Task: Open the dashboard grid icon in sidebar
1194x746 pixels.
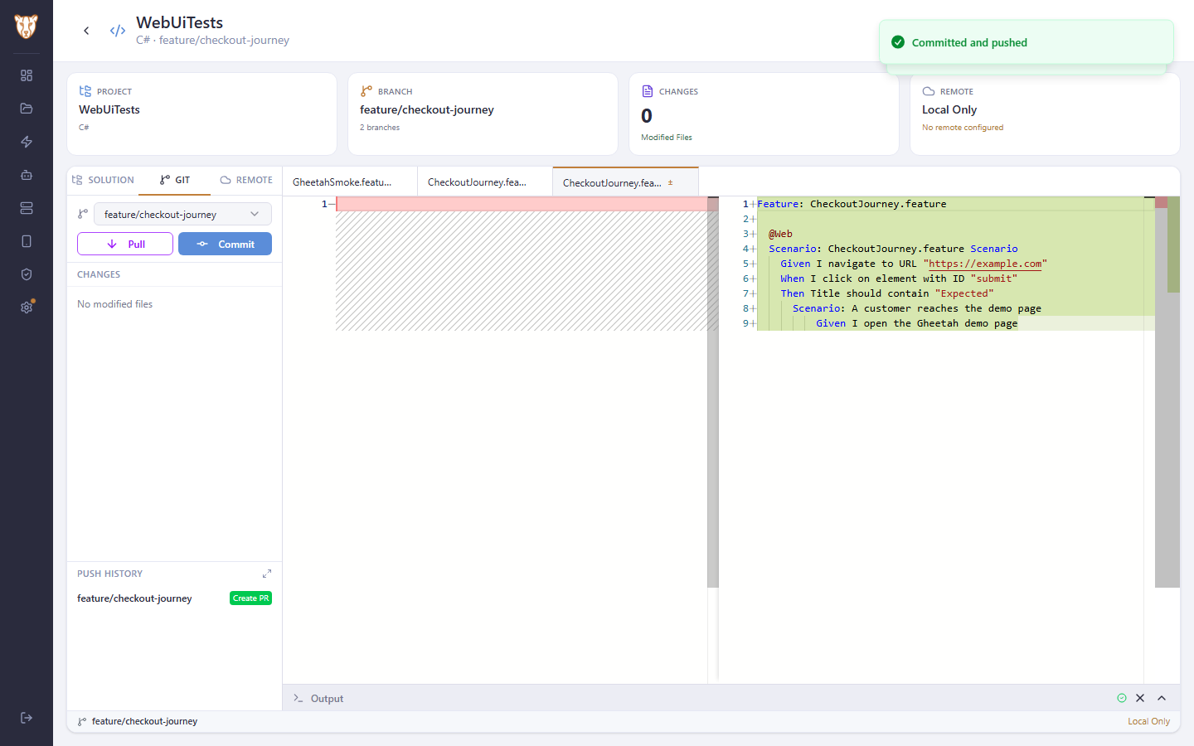Action: coord(27,75)
